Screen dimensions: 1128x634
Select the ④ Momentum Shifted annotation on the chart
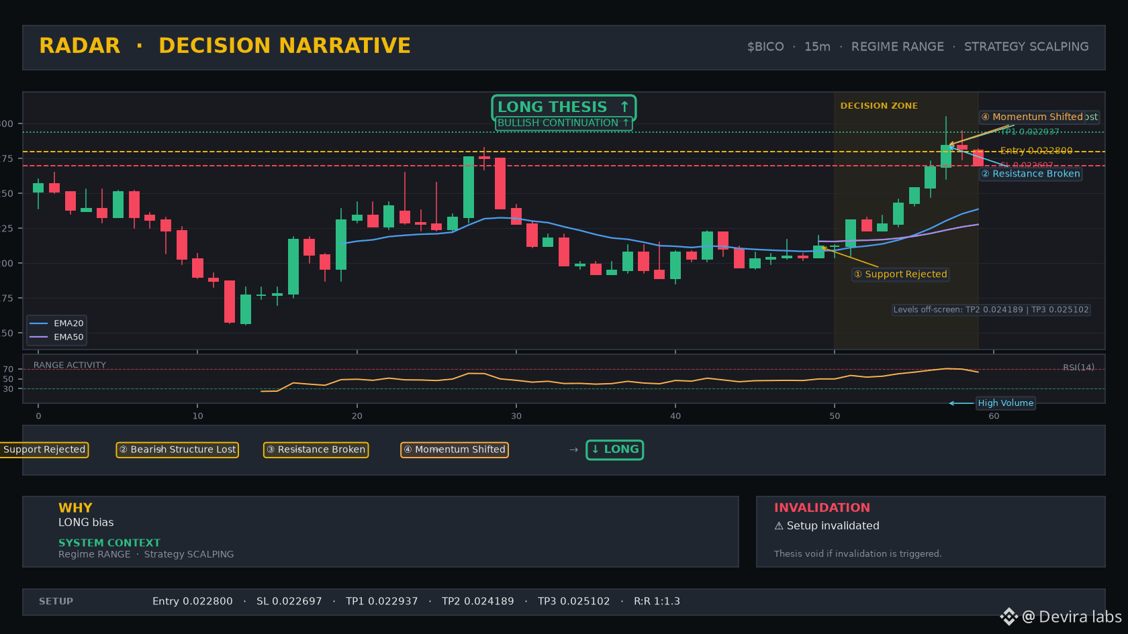pos(1032,117)
